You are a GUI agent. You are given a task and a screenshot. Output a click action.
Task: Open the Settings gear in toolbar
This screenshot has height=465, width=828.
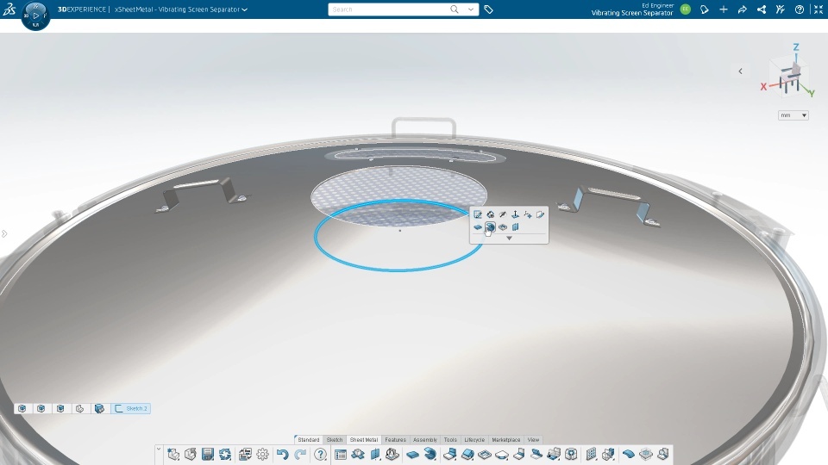point(262,454)
